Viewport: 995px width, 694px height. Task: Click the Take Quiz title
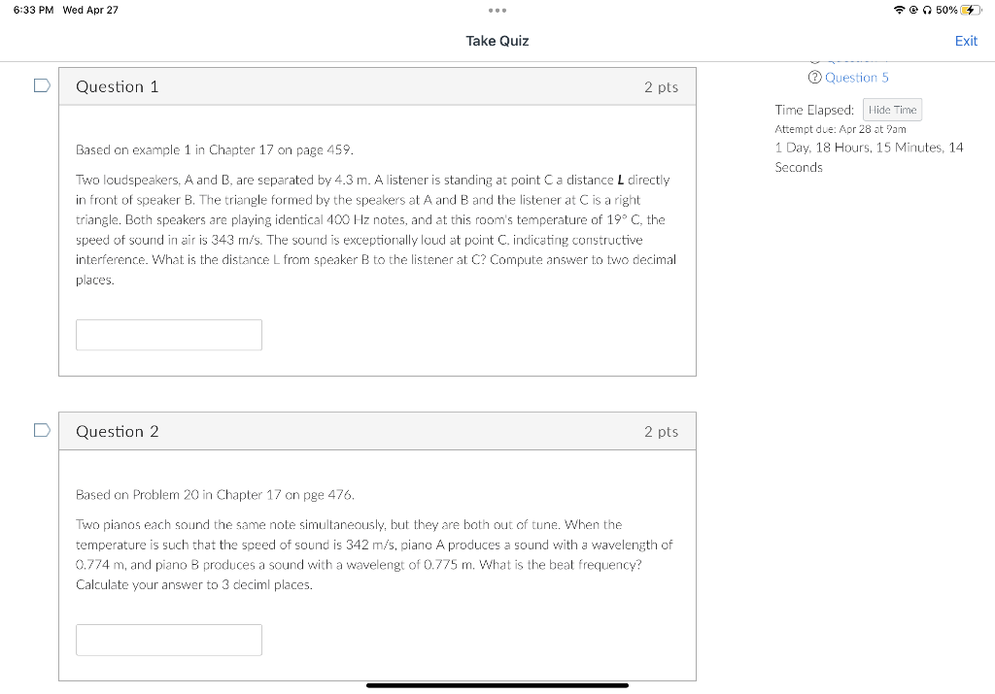pyautogui.click(x=497, y=41)
